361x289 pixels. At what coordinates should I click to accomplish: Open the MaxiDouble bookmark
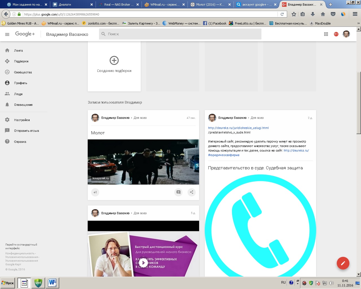click(320, 23)
